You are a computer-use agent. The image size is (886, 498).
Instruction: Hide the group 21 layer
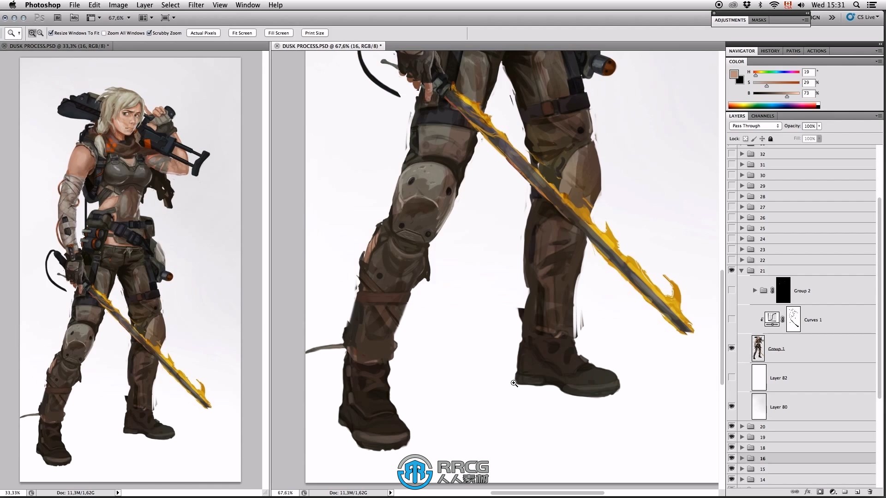[x=731, y=271]
